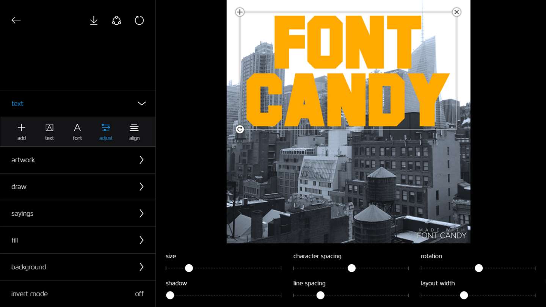Click the layout width slider handle
546x307 pixels.
point(464,295)
